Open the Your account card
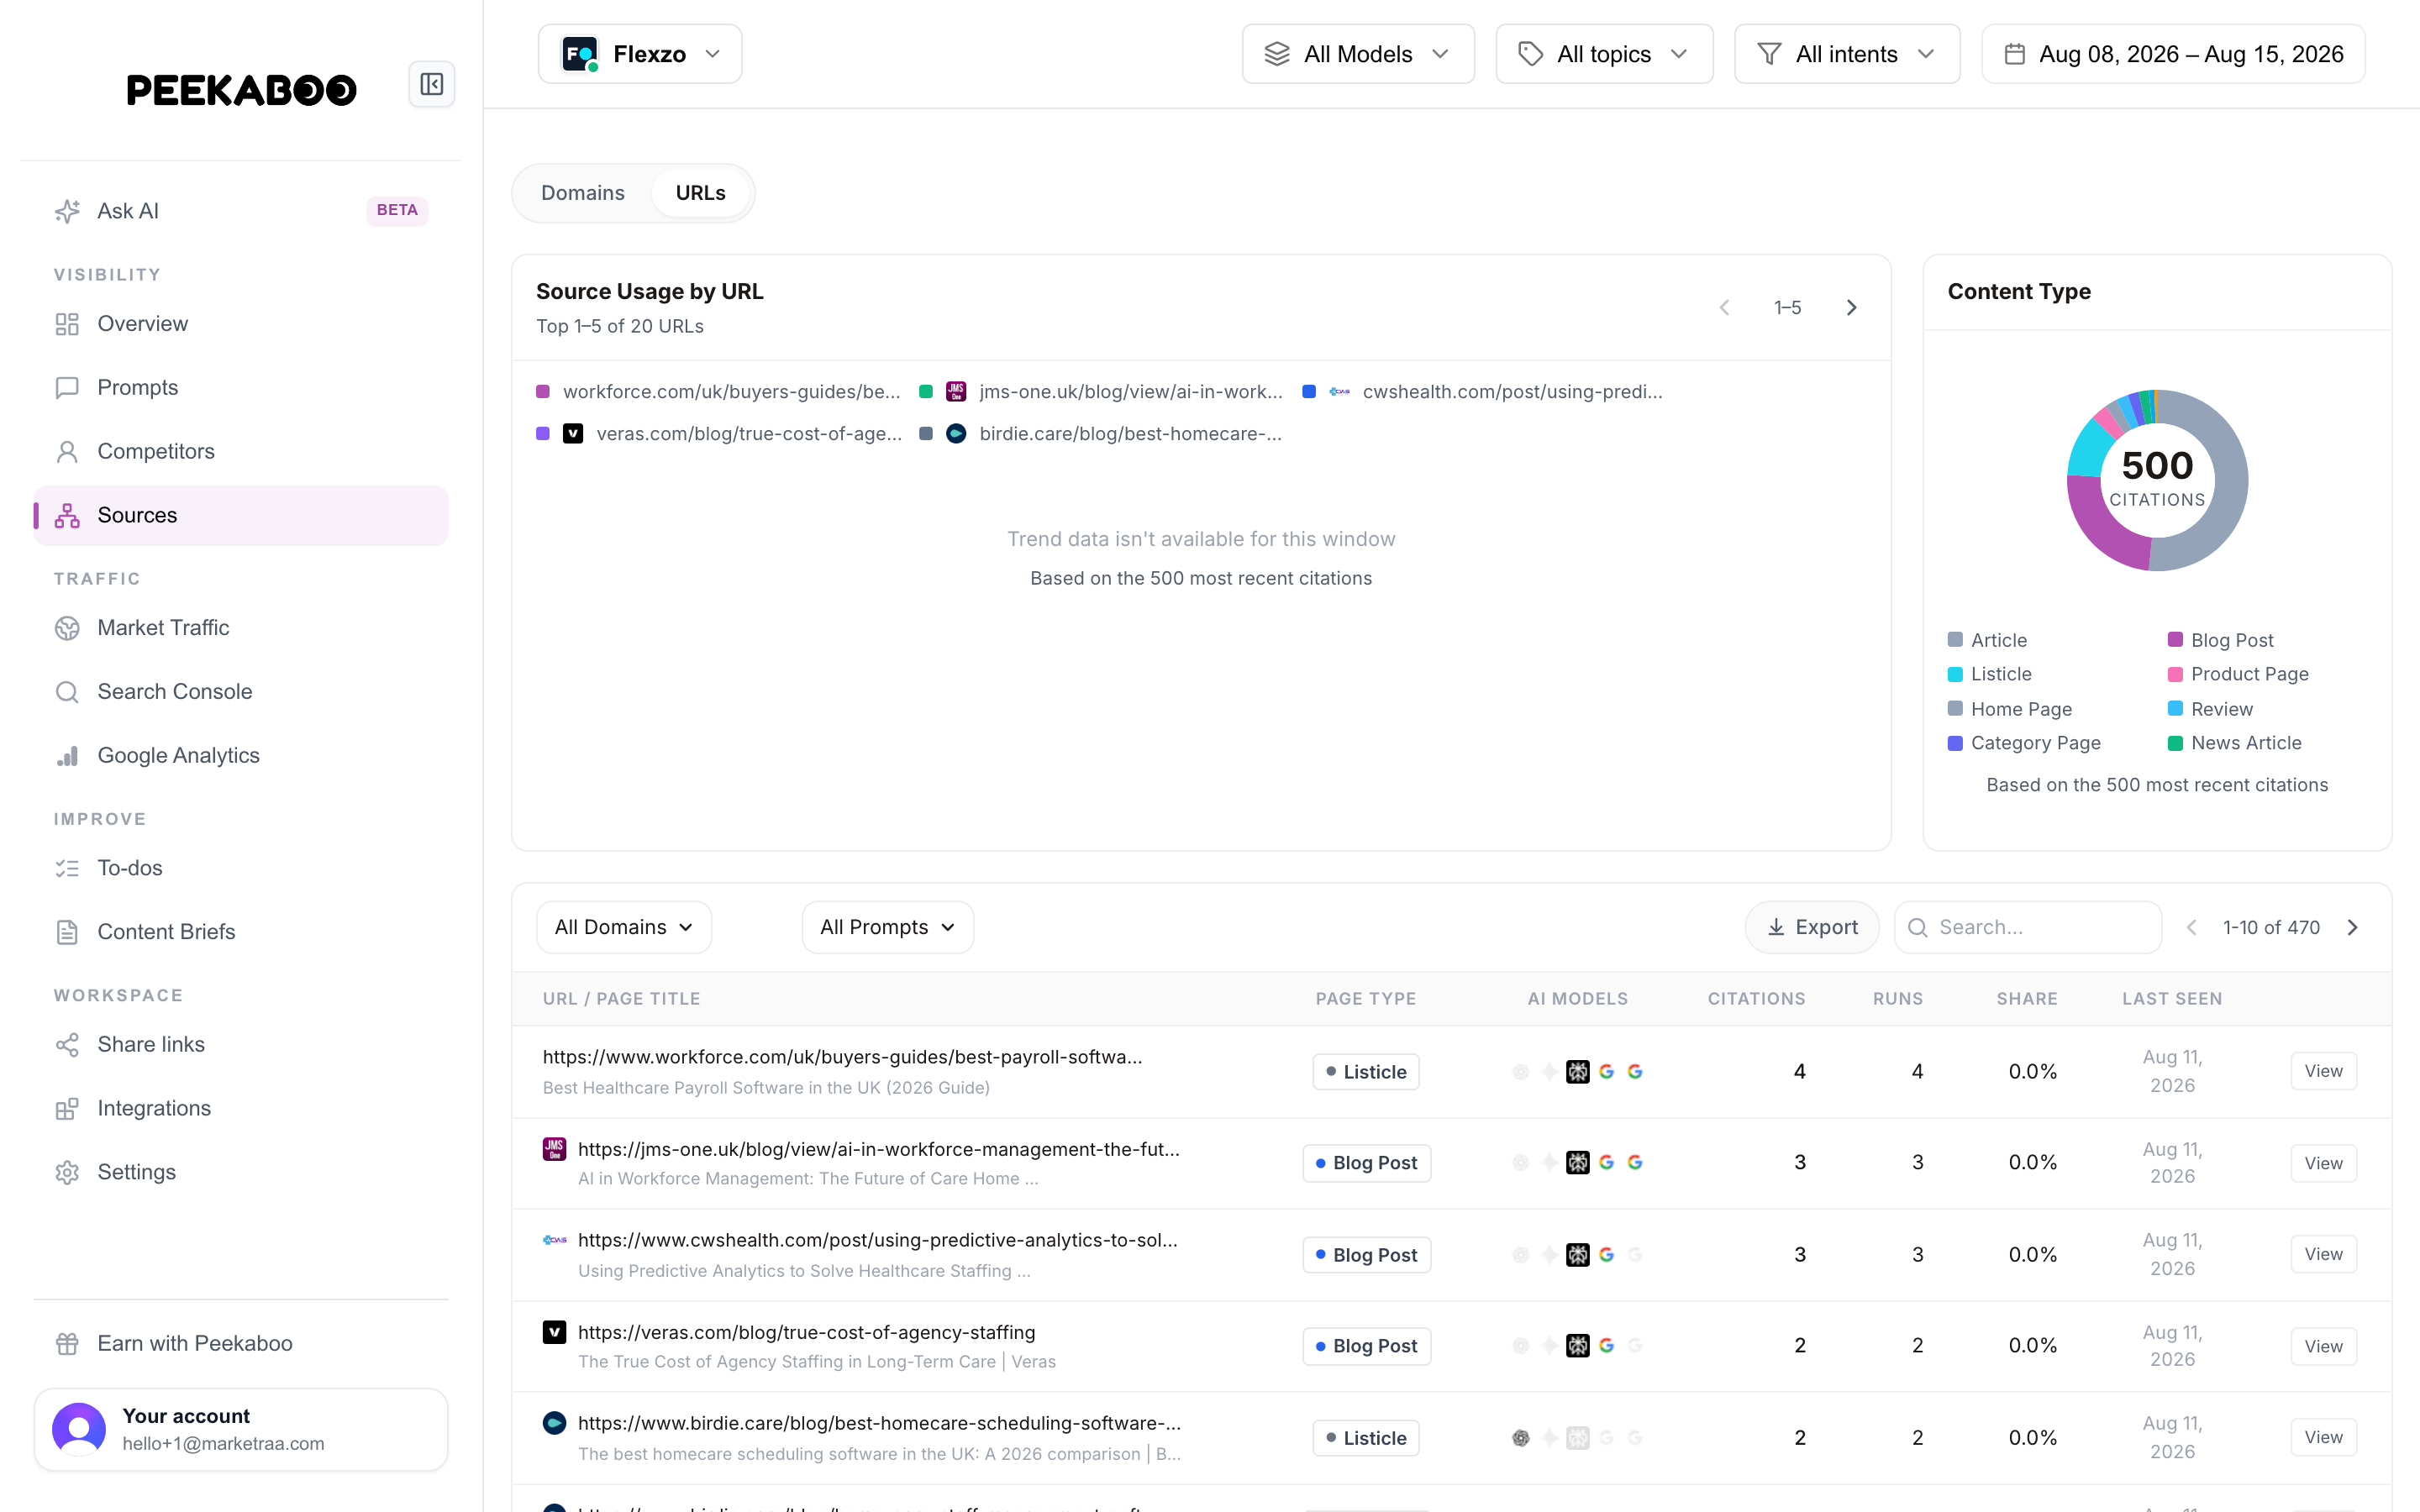The height and width of the screenshot is (1512, 2420). click(x=241, y=1430)
